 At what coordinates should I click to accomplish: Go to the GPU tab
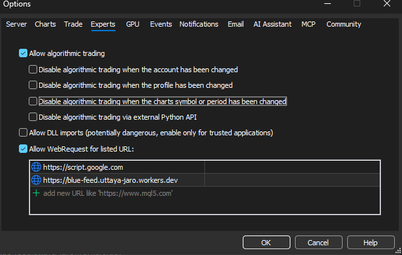coord(133,24)
